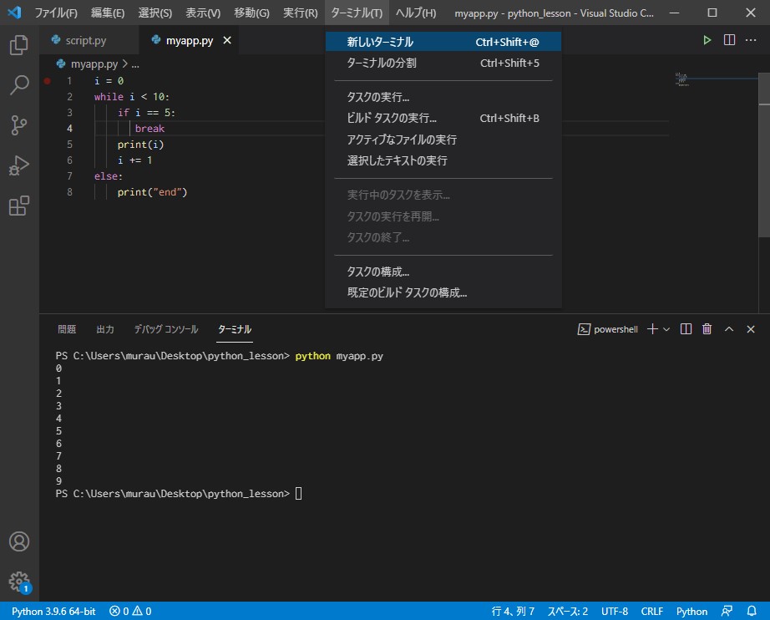This screenshot has width=770, height=620.
Task: Choose タスクの構成... menu item
Action: (x=443, y=272)
